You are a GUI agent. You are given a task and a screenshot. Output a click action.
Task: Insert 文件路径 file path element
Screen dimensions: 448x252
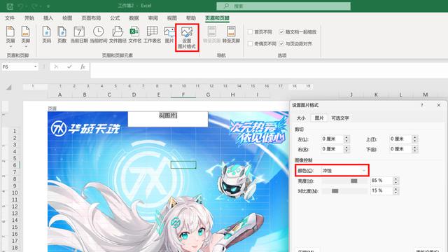(118, 34)
